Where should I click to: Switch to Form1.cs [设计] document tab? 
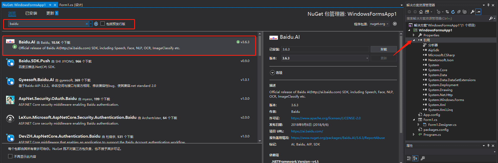coord(71,5)
